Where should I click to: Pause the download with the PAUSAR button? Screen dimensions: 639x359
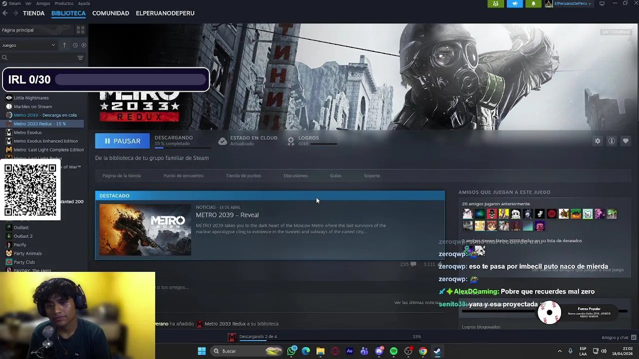coord(122,141)
